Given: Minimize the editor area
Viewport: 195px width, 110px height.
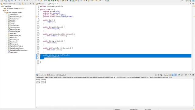Looking at the screenshot, I should click(190, 3).
